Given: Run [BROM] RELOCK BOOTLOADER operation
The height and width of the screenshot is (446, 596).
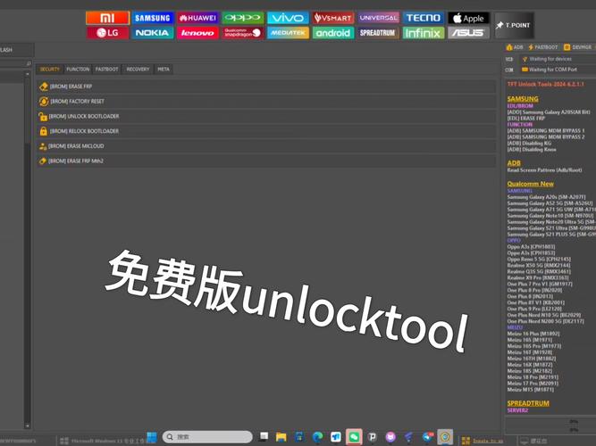Looking at the screenshot, I should click(x=266, y=131).
